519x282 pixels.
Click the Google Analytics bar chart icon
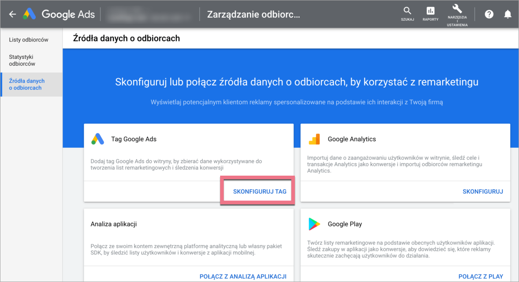point(314,139)
